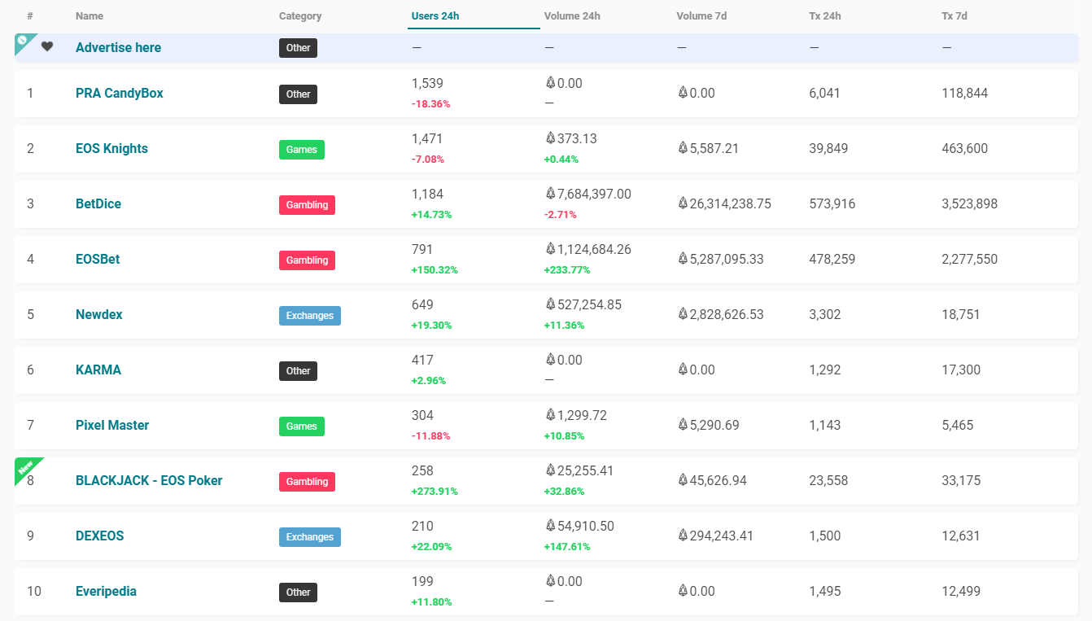This screenshot has height=621, width=1092.
Task: Click KARMA Tx 24h value 1,292
Action: 825,370
